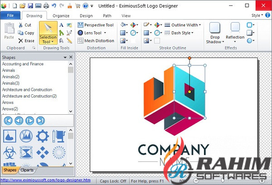Image resolution: width=272 pixels, height=185 pixels.
Task: Click the orange rotation handle on selection
Action: click(189, 58)
